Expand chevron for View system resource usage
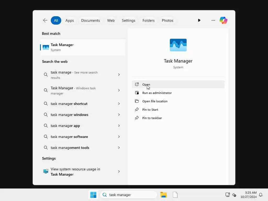The height and width of the screenshot is (201, 268). 119,171
